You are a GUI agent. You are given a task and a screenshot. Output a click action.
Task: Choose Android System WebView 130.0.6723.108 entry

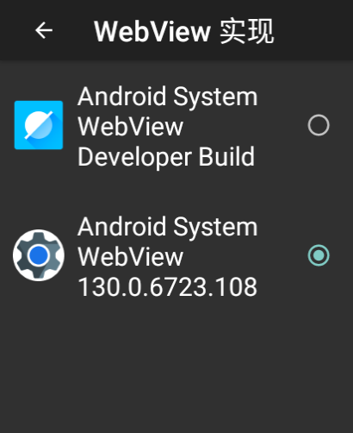click(x=176, y=256)
